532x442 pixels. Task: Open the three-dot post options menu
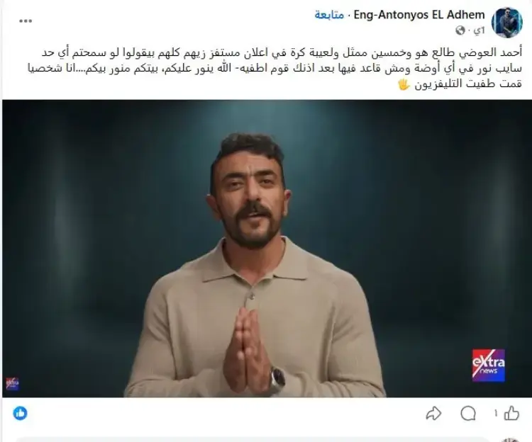[x=26, y=21]
